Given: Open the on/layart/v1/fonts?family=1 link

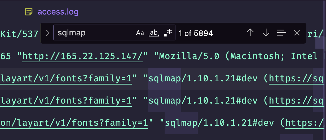Looking at the screenshot, I should (x=74, y=123).
